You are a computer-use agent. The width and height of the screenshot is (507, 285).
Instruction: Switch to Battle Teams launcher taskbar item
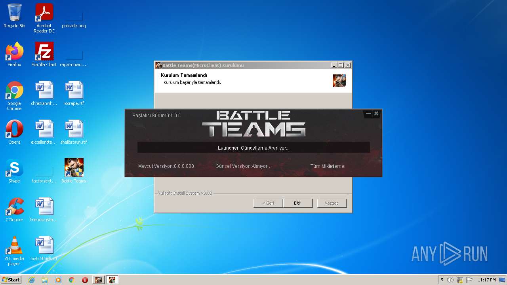pyautogui.click(x=112, y=280)
